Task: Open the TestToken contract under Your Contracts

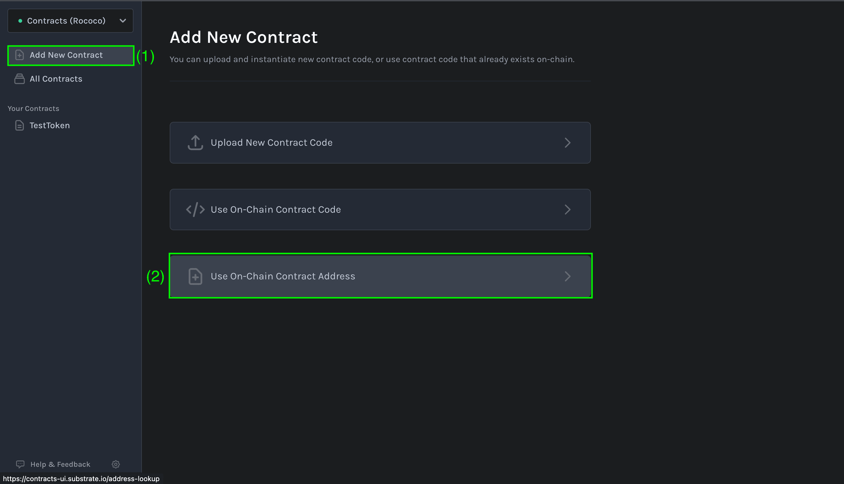Action: pyautogui.click(x=49, y=125)
